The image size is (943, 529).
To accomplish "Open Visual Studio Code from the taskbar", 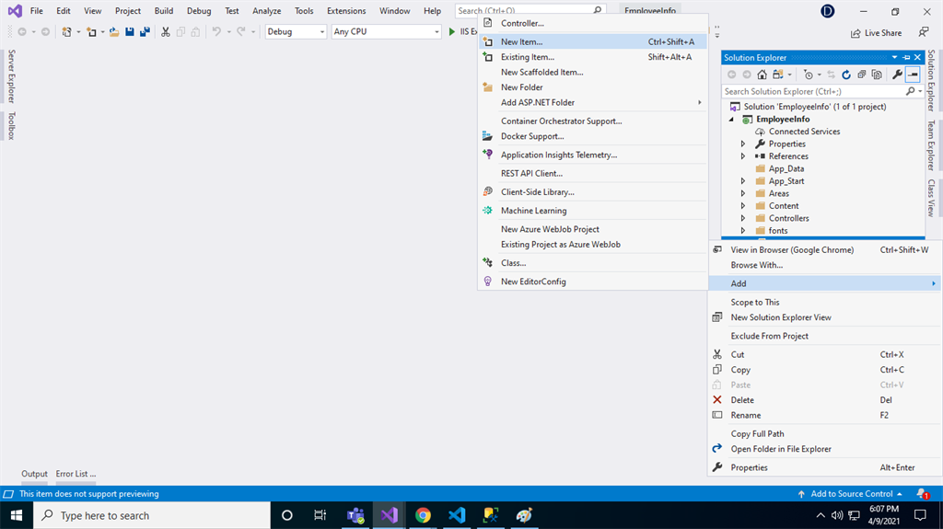I will coord(457,515).
